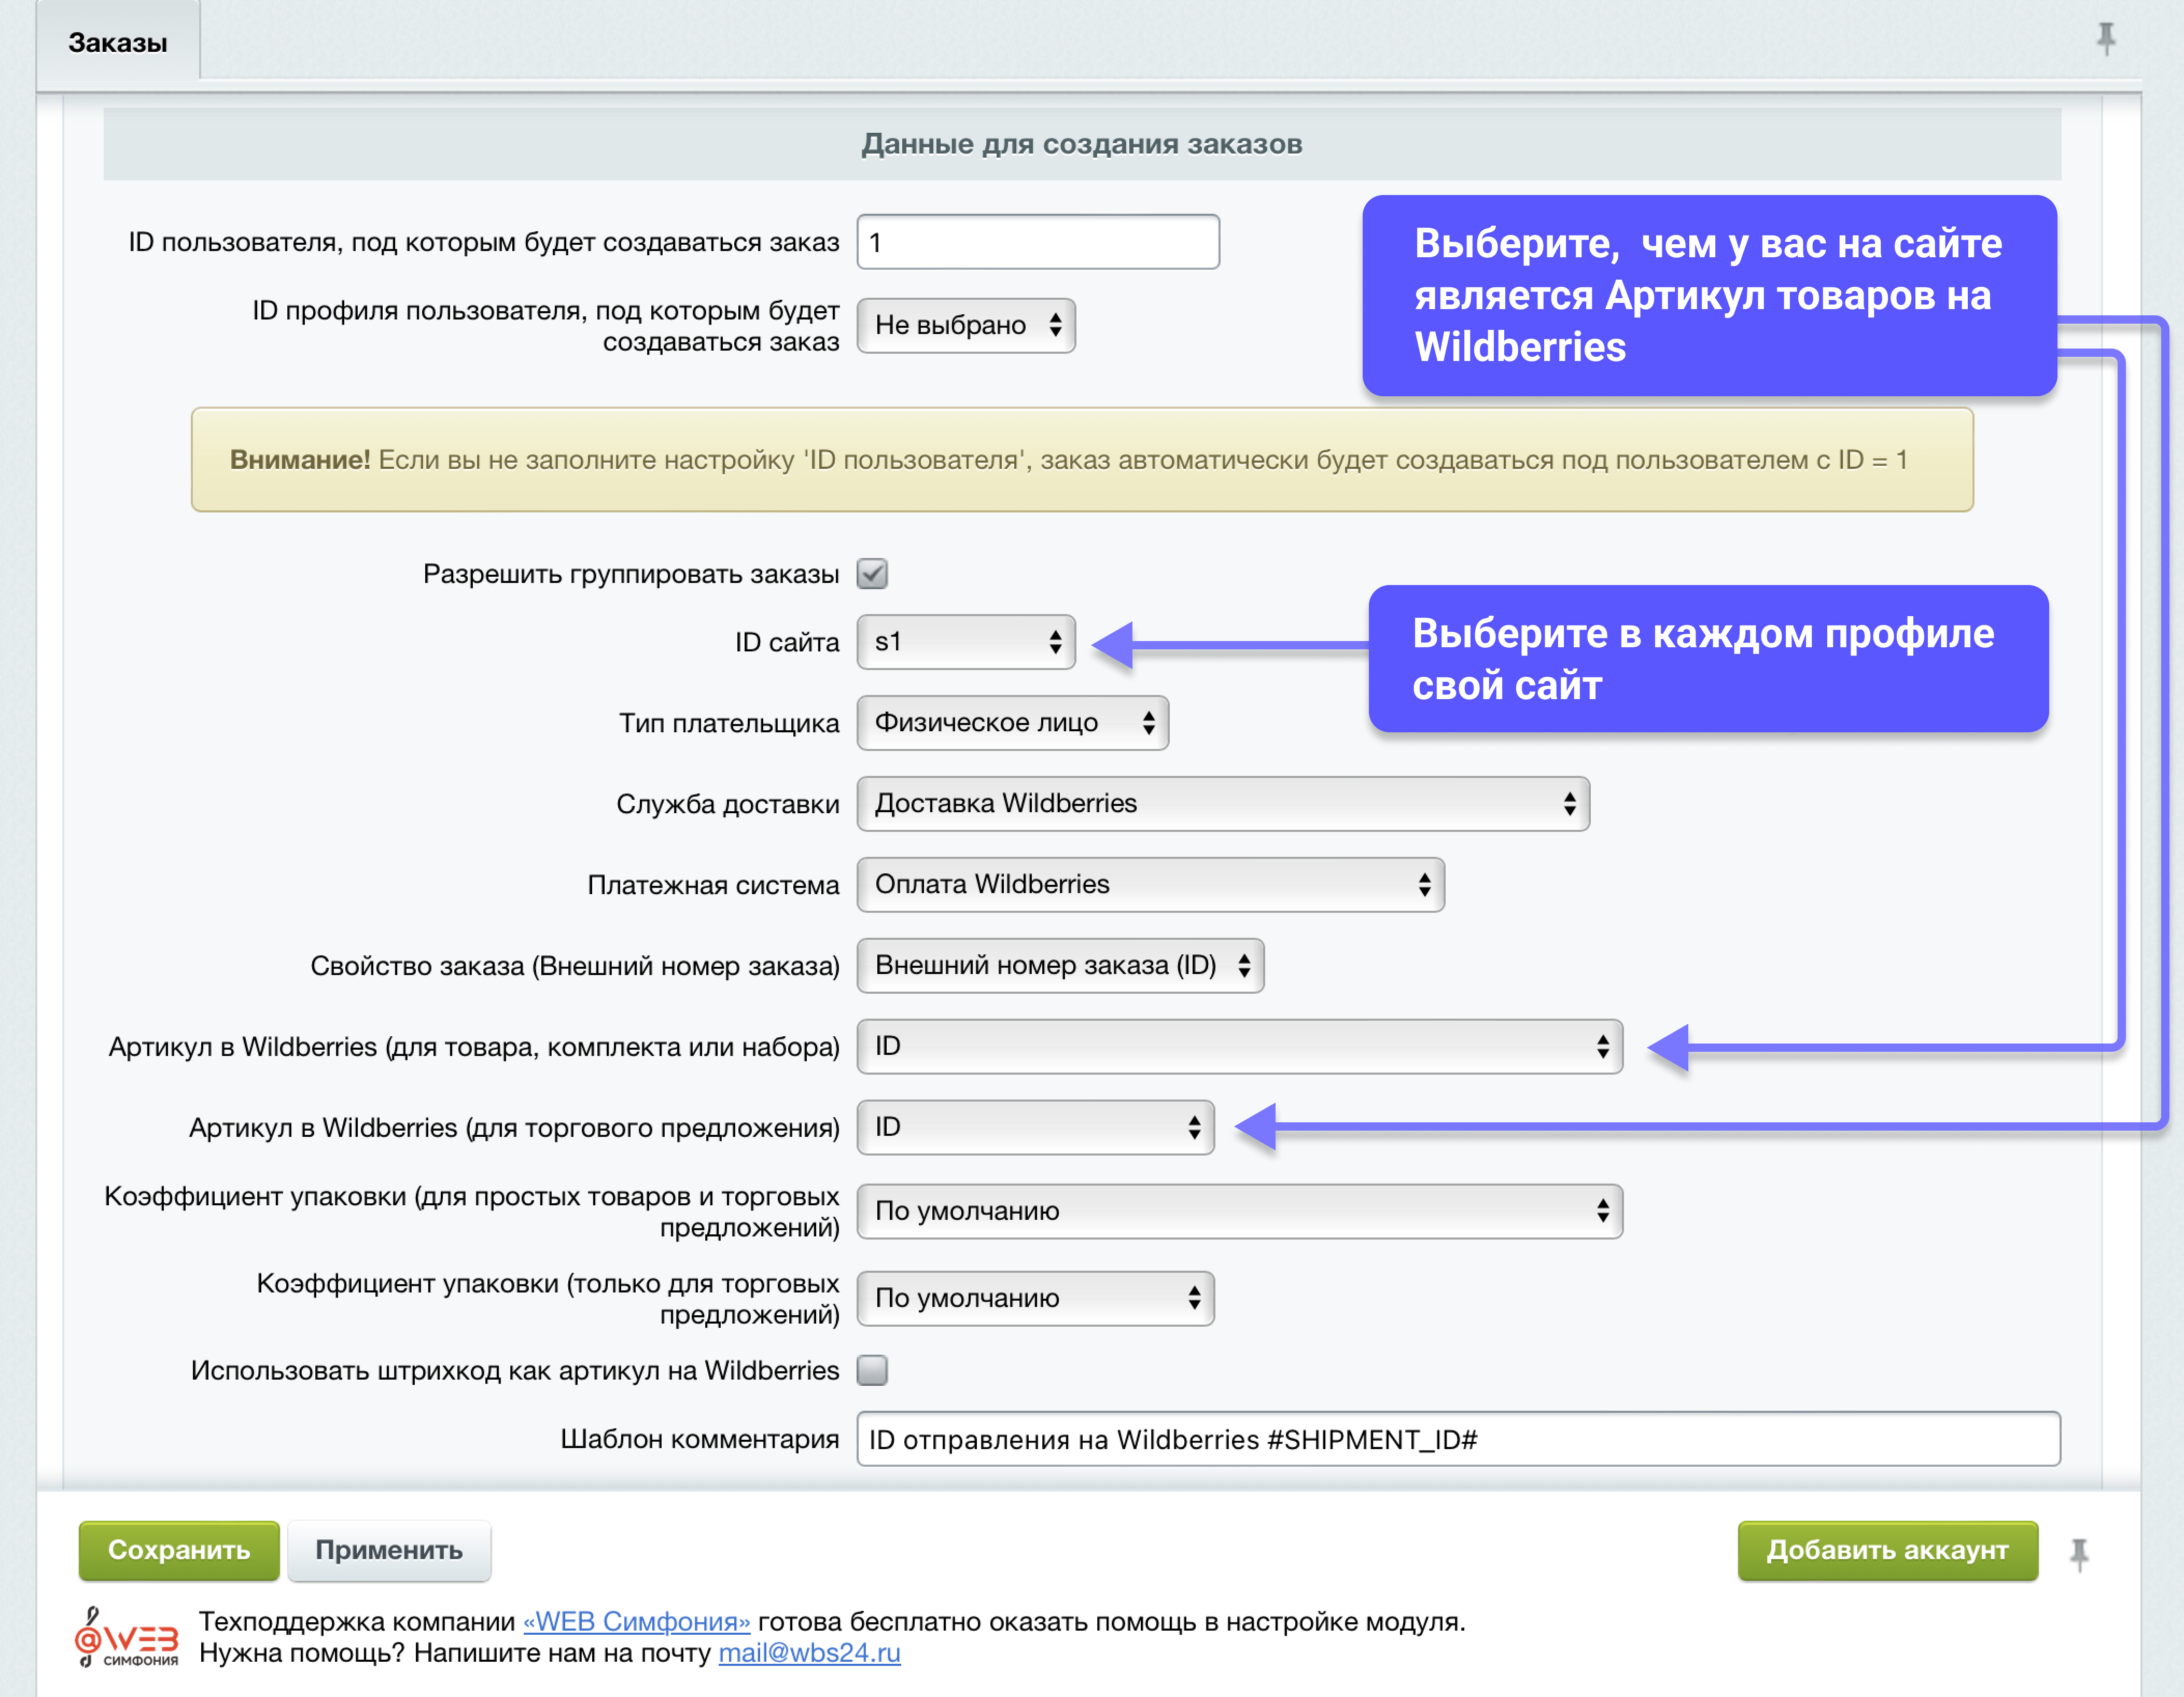Open ID профиля пользователя dropdown
The width and height of the screenshot is (2184, 1697).
tap(965, 326)
